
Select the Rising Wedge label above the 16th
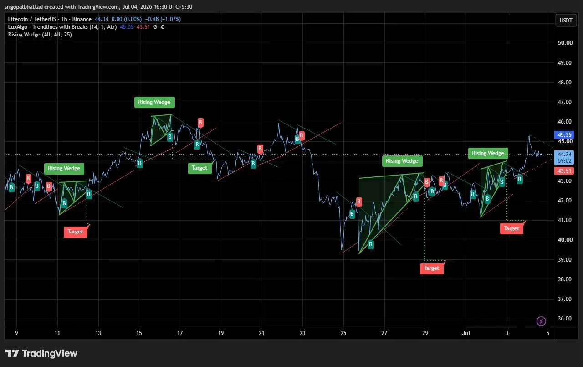(154, 102)
